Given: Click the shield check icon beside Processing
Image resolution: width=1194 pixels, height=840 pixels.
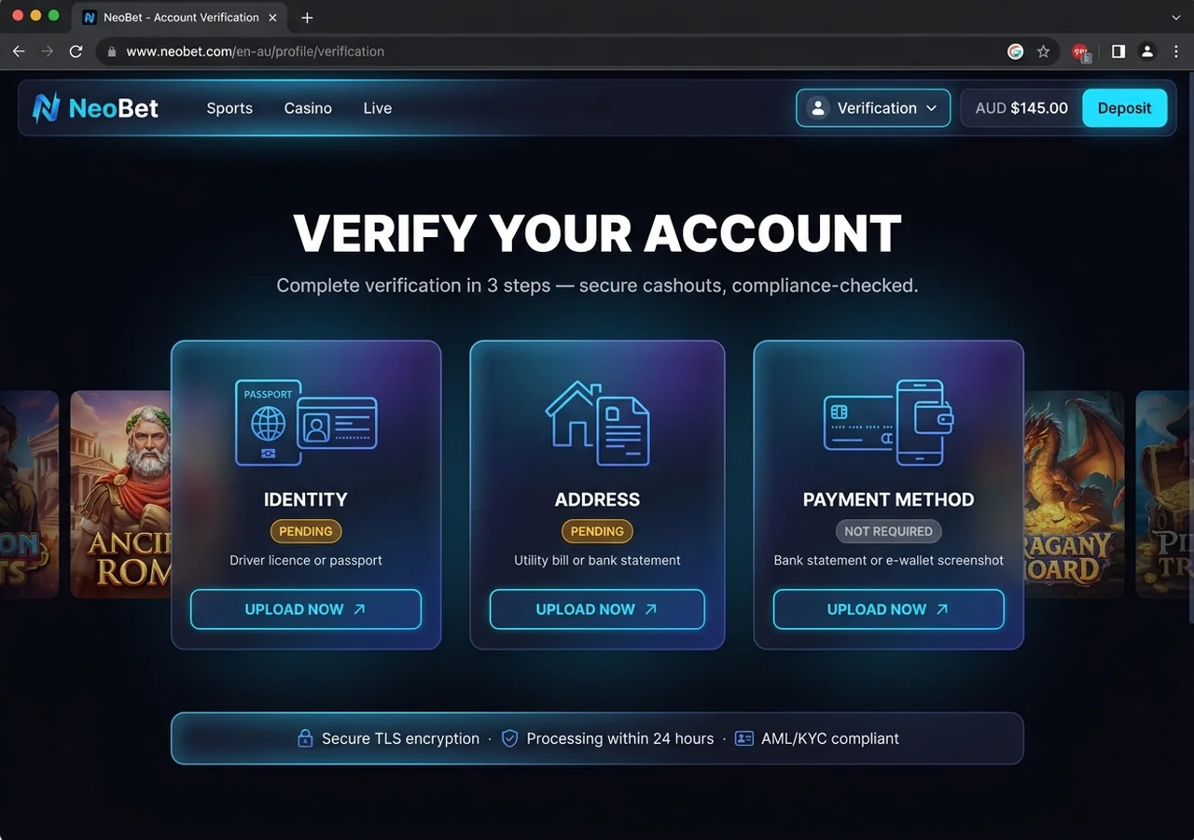Looking at the screenshot, I should click(509, 738).
